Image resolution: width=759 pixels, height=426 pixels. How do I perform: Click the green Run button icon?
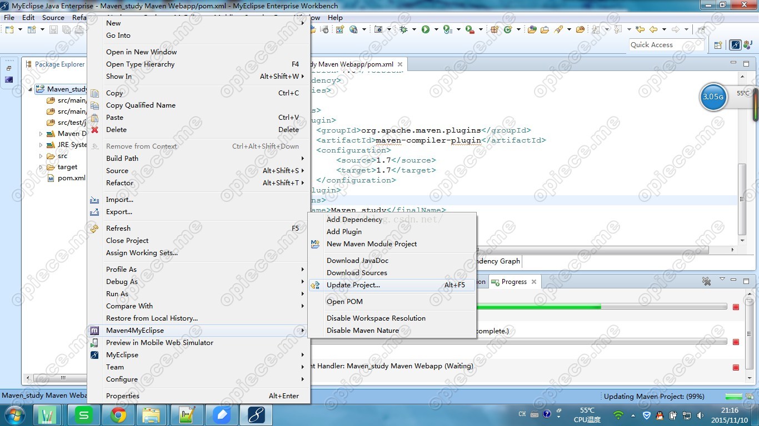point(425,29)
